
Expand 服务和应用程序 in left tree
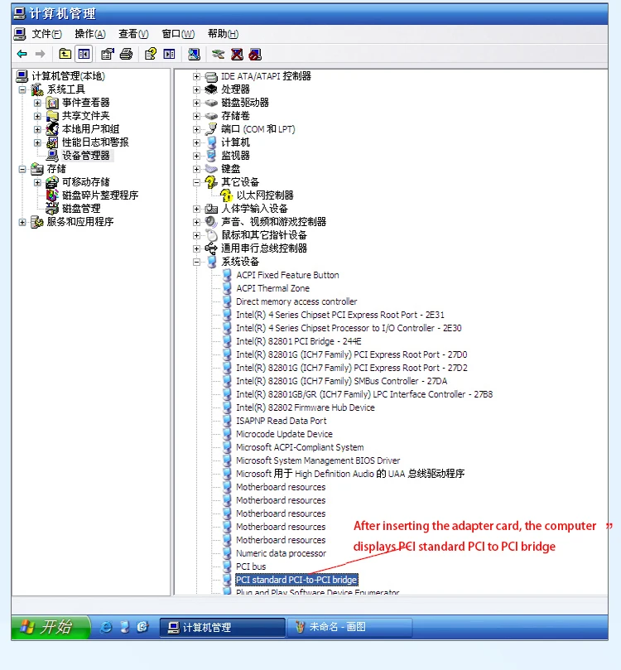[x=22, y=222]
